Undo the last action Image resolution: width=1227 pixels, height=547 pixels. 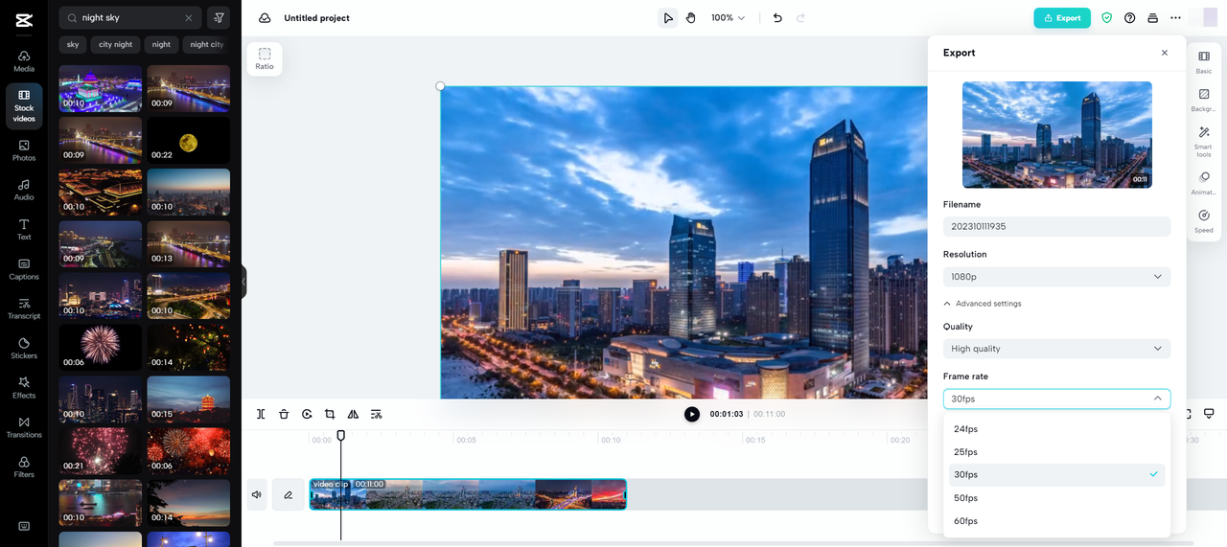pyautogui.click(x=777, y=18)
